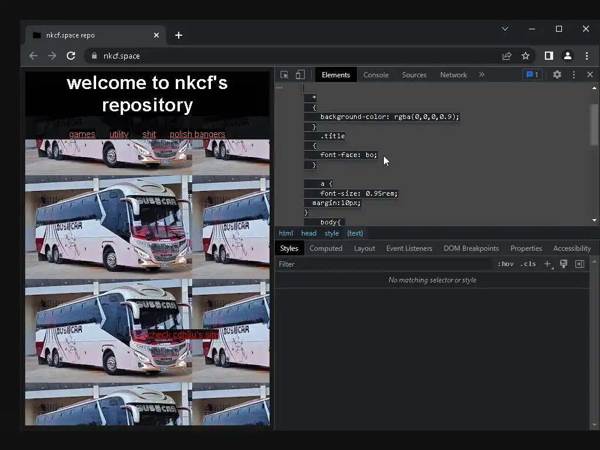Click the inspect element picker icon
The image size is (600, 450).
284,74
